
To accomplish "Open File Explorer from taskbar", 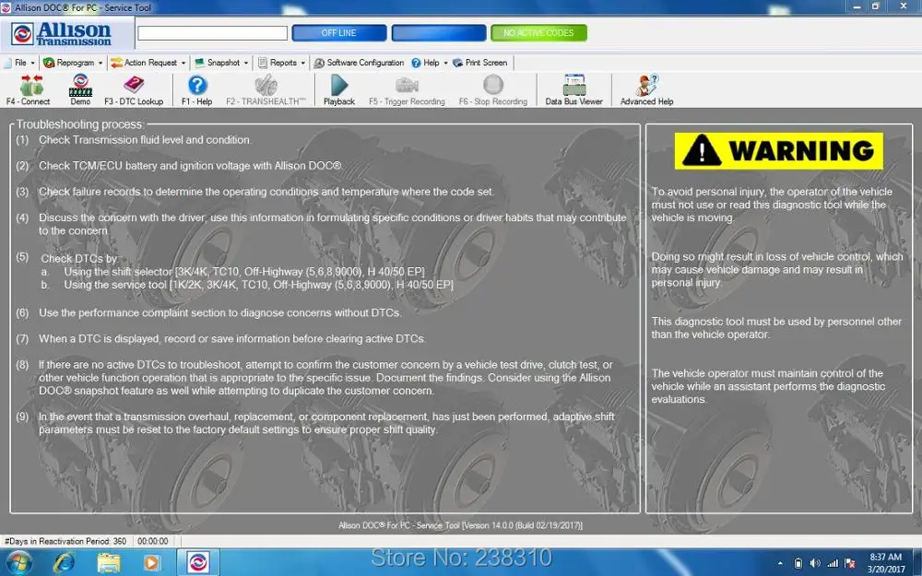I will (x=109, y=563).
